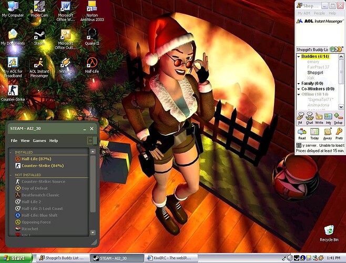Select the Recycle Bin icon
This screenshot has width=346, height=263.
click(x=329, y=233)
